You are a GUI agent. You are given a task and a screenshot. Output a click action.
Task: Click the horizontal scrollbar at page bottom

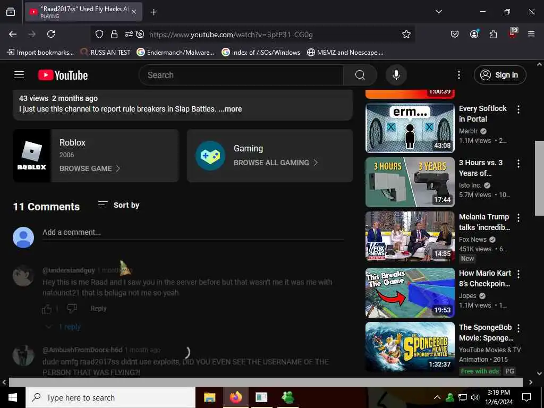pos(266,382)
